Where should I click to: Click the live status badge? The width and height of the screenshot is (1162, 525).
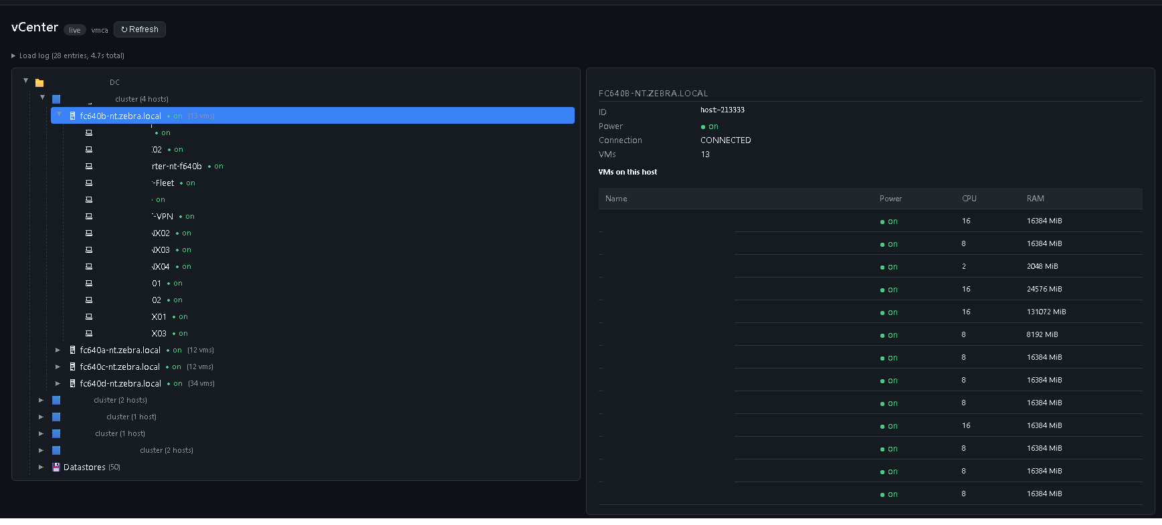point(75,30)
